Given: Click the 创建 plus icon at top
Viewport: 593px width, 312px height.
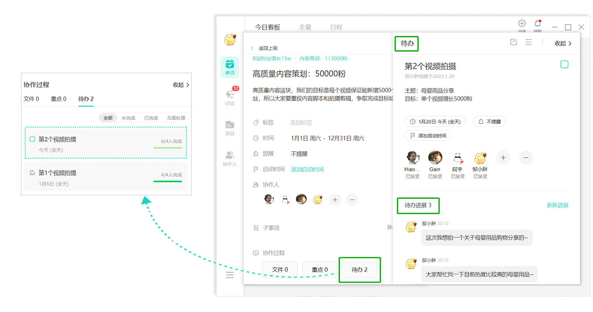Looking at the screenshot, I should pos(522,24).
